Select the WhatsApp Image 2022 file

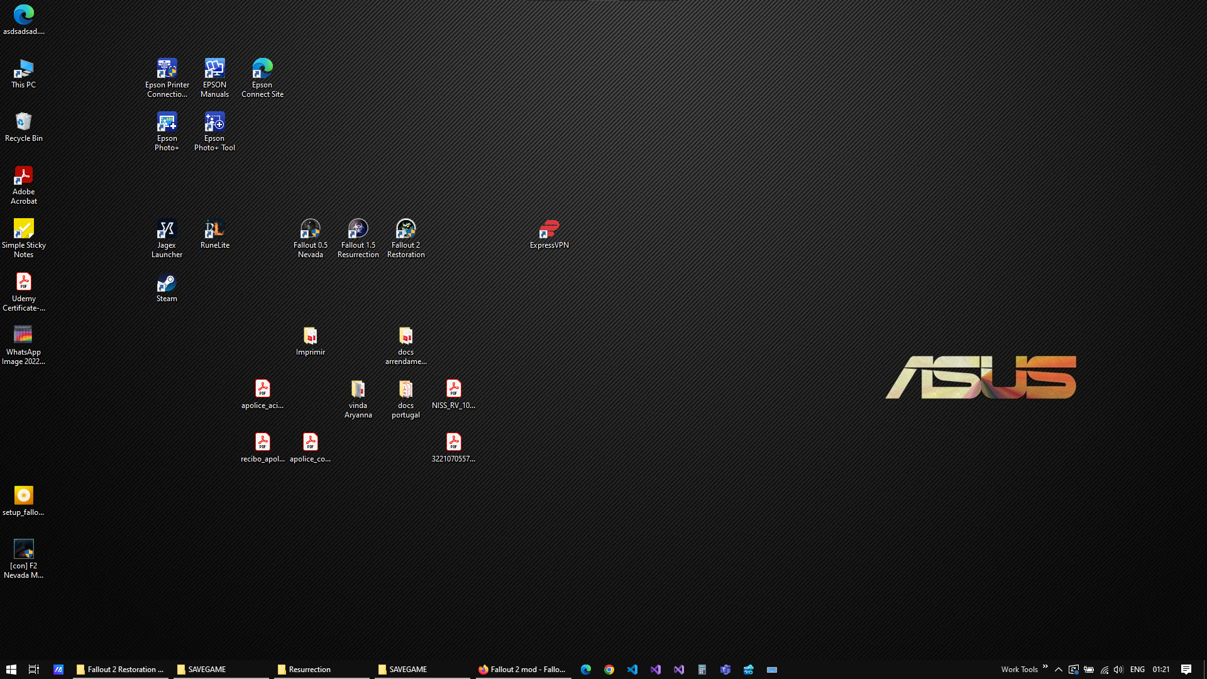23,345
